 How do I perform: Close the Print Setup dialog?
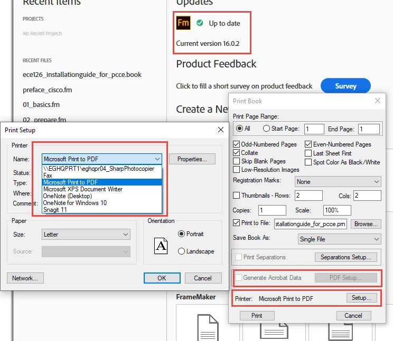pyautogui.click(x=221, y=130)
